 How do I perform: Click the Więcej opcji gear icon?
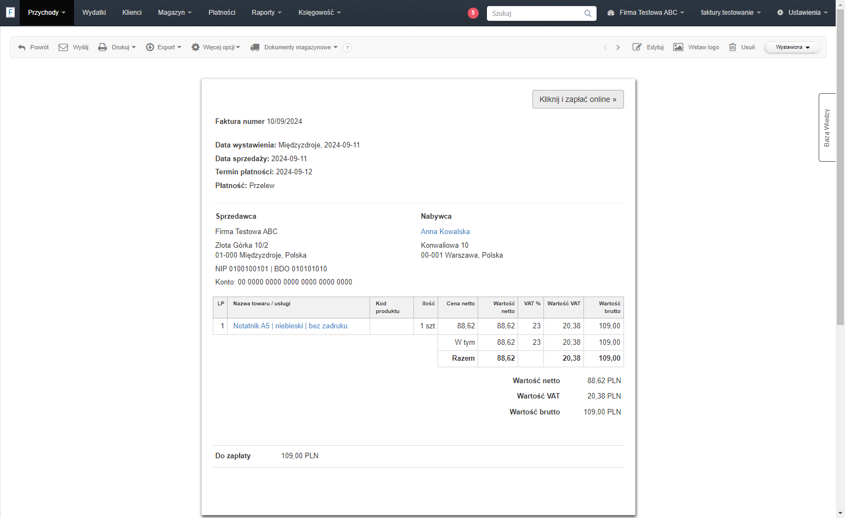point(195,48)
